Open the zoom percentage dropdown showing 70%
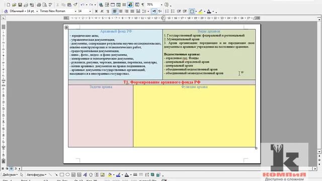 [162, 5]
